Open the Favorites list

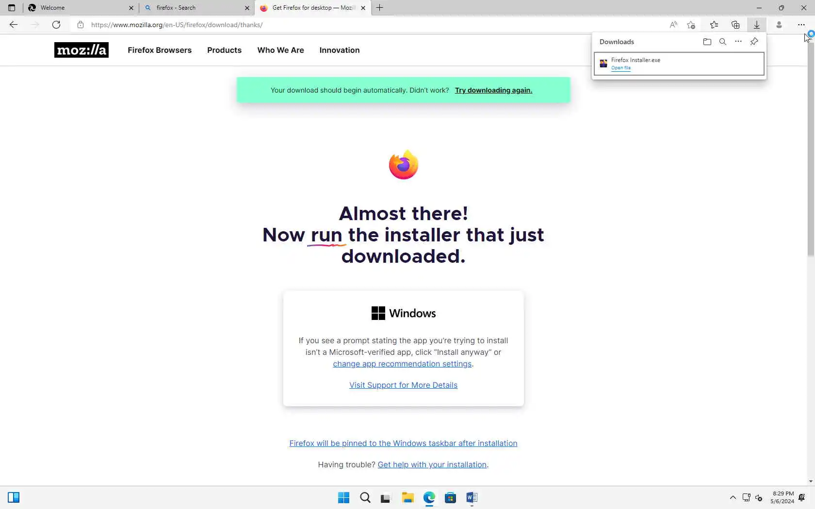[x=714, y=25]
